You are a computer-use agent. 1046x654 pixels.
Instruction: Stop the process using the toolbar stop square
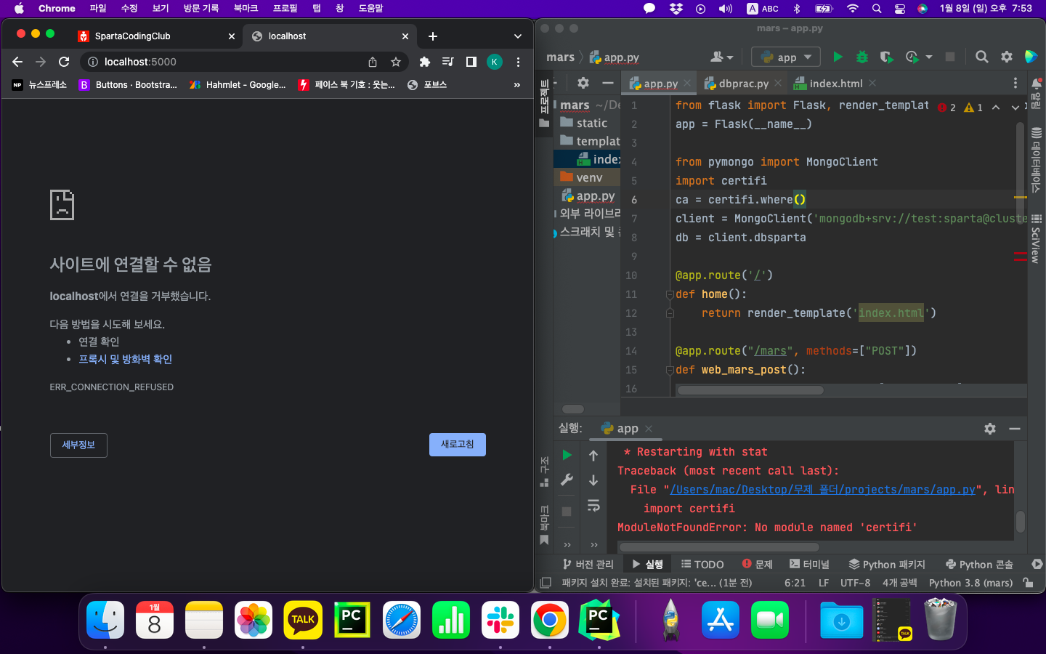coord(949,57)
